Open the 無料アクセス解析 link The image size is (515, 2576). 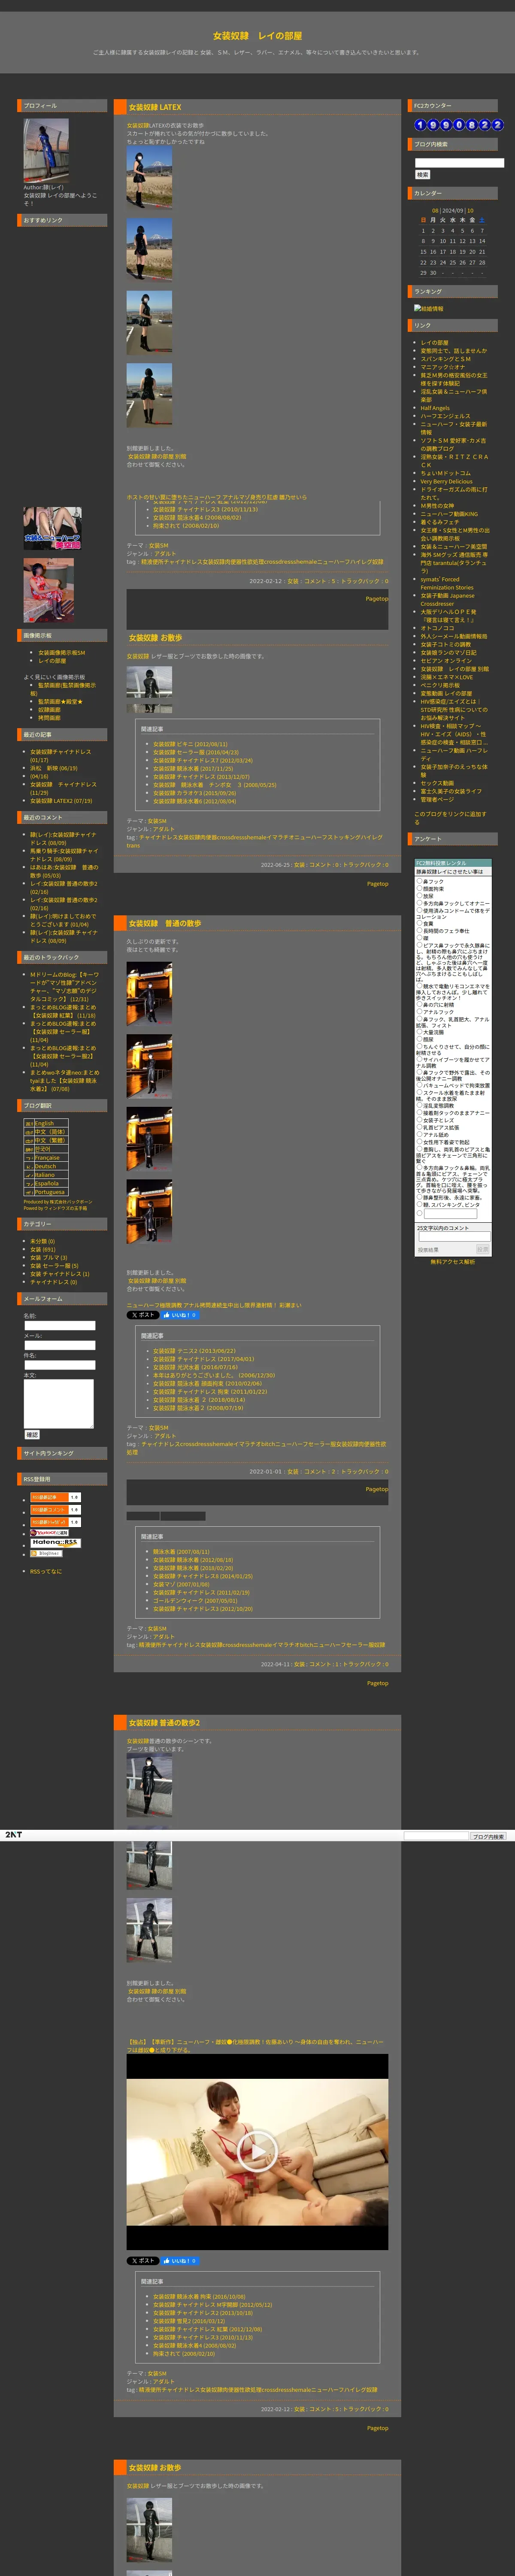453,1261
